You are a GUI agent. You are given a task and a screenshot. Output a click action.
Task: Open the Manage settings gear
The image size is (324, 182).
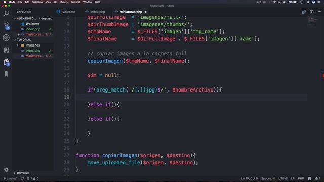click(6, 170)
